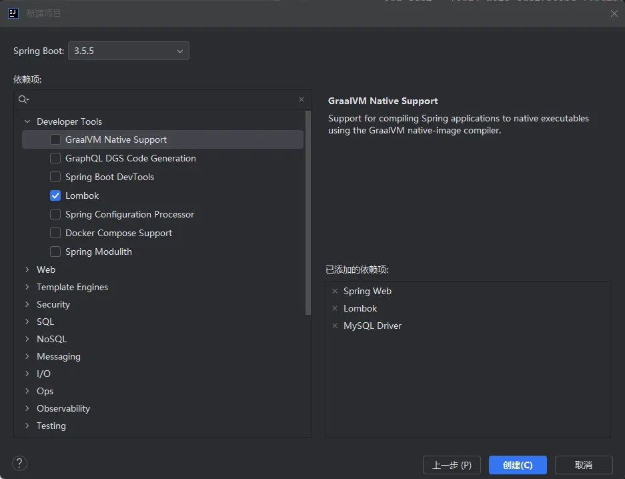
Task: Select the Spring Modulith row label
Action: pos(99,252)
